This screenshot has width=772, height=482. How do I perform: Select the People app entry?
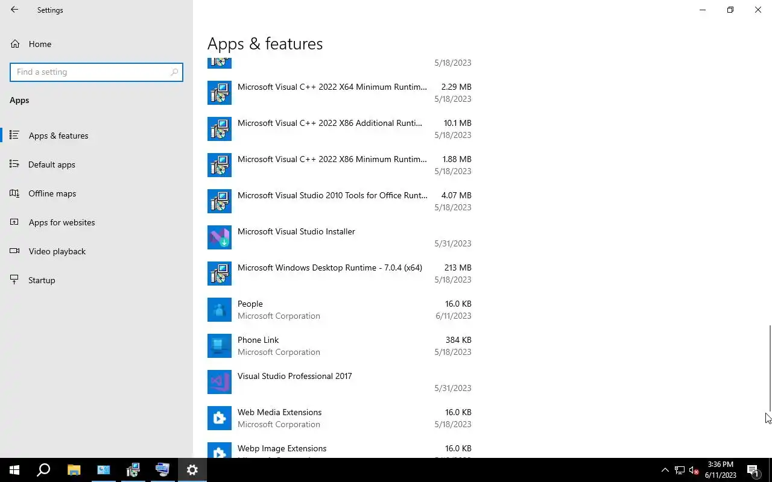(x=340, y=310)
